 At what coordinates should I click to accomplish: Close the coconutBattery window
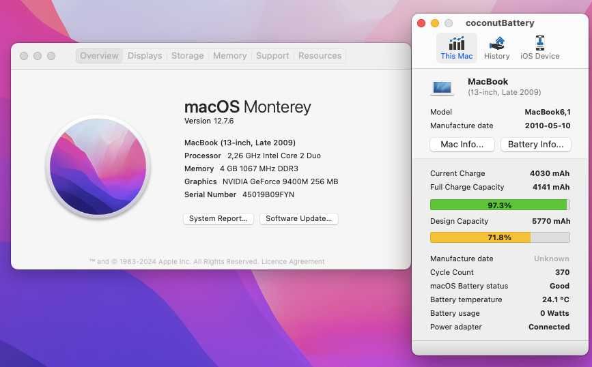coord(421,23)
